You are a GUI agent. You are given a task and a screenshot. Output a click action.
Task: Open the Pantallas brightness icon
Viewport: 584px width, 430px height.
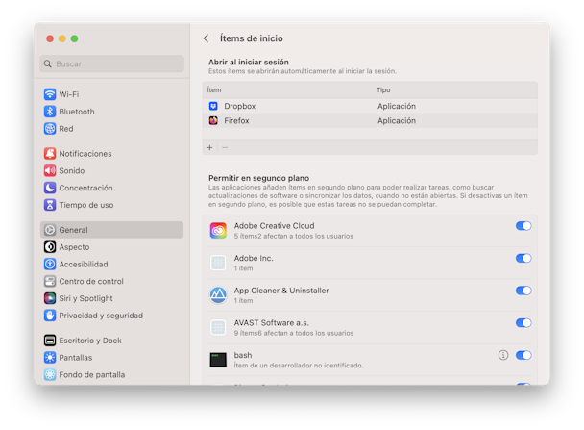click(x=50, y=358)
